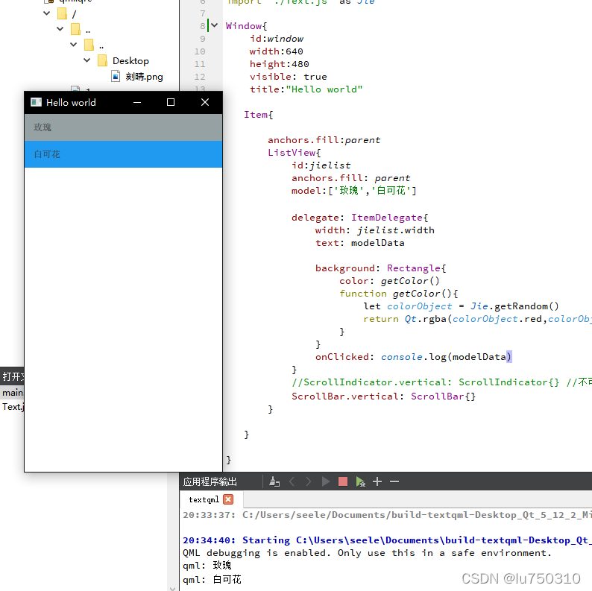Click the 刻晴.png image file icon
This screenshot has height=591, width=592.
(116, 76)
